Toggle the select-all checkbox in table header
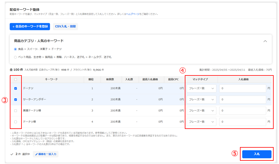Image resolution: width=279 pixels, height=164 pixels. pyautogui.click(x=15, y=80)
